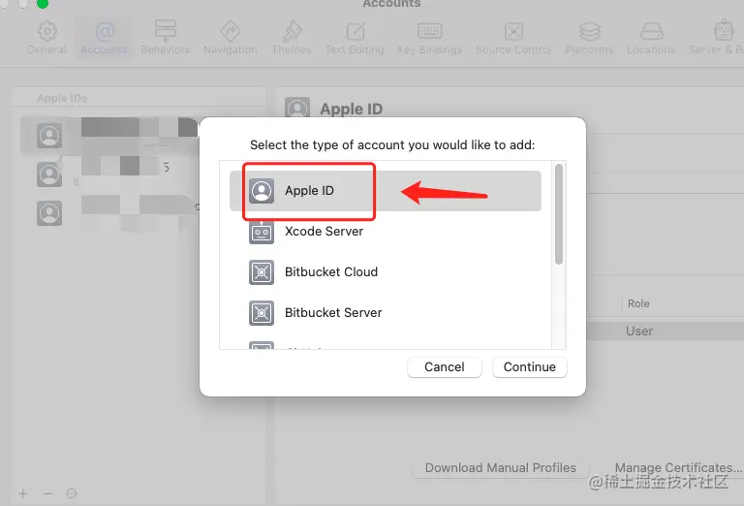Open the Themes preferences tab

(x=292, y=38)
